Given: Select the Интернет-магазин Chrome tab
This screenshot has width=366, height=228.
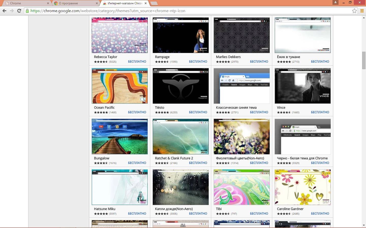Looking at the screenshot, I should [x=124, y=3].
